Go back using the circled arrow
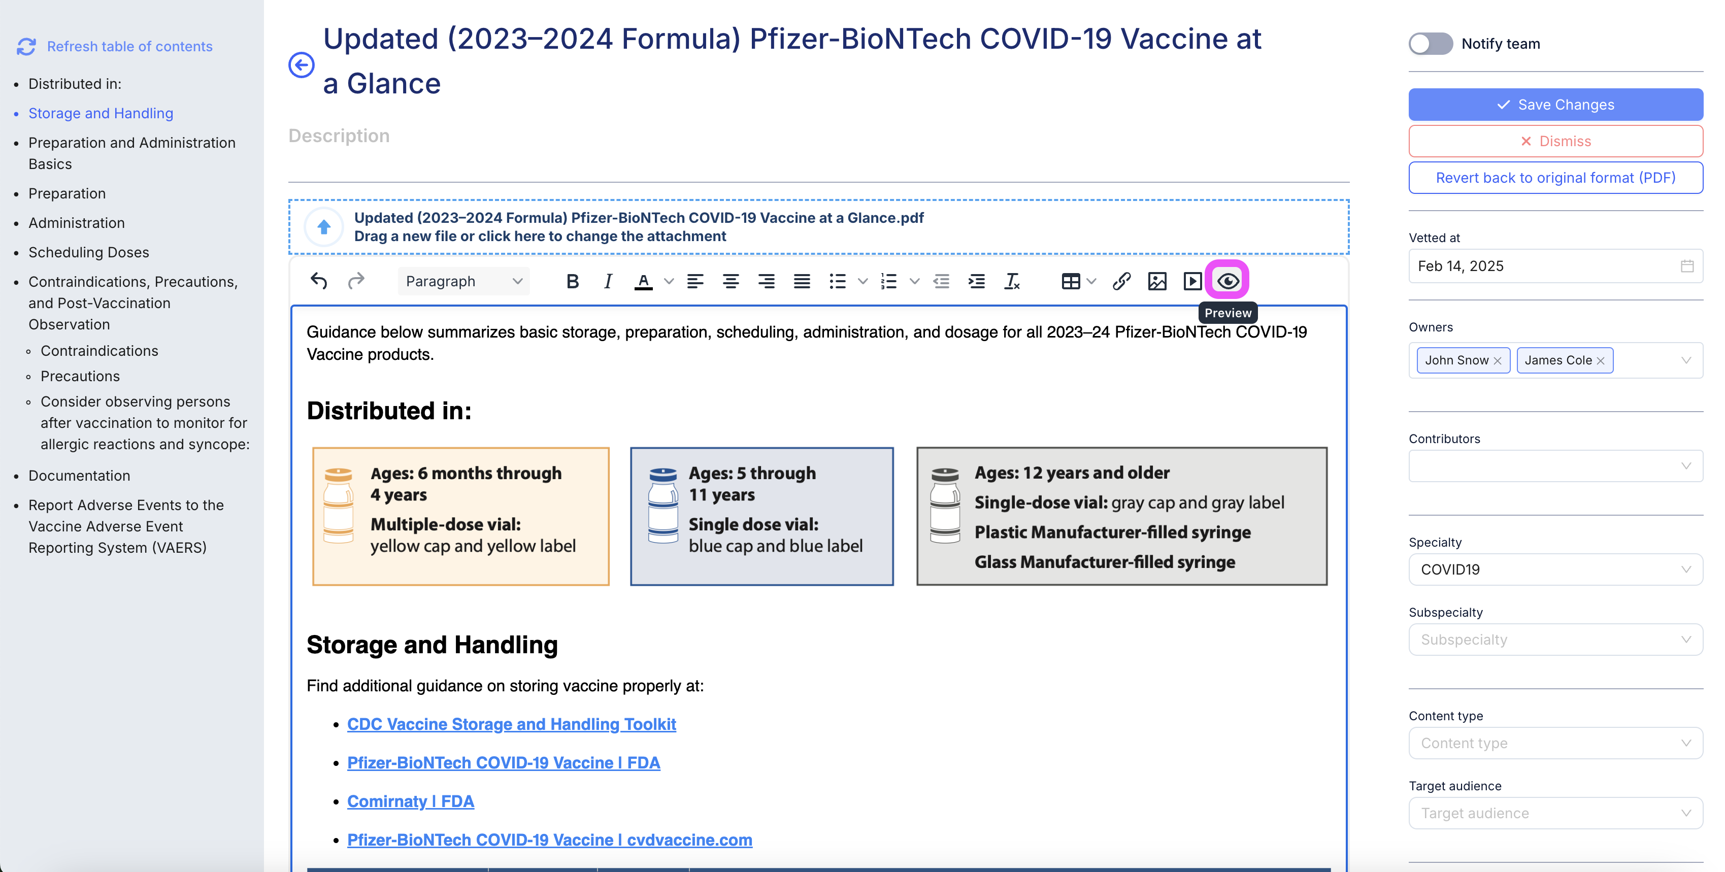Image resolution: width=1725 pixels, height=872 pixels. tap(302, 65)
